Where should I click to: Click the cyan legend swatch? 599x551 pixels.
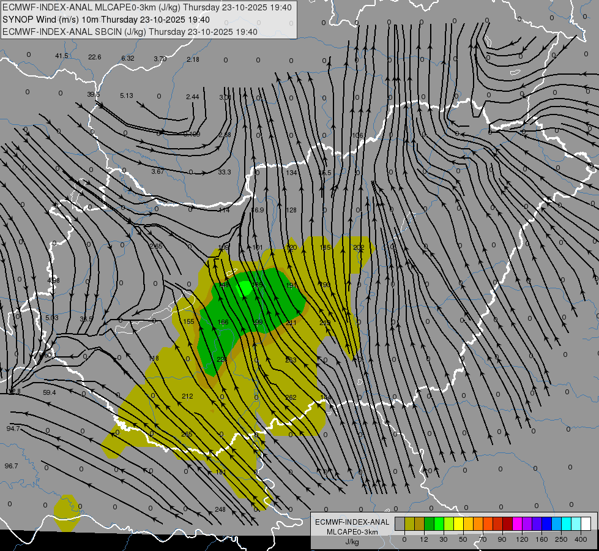pyautogui.click(x=566, y=523)
